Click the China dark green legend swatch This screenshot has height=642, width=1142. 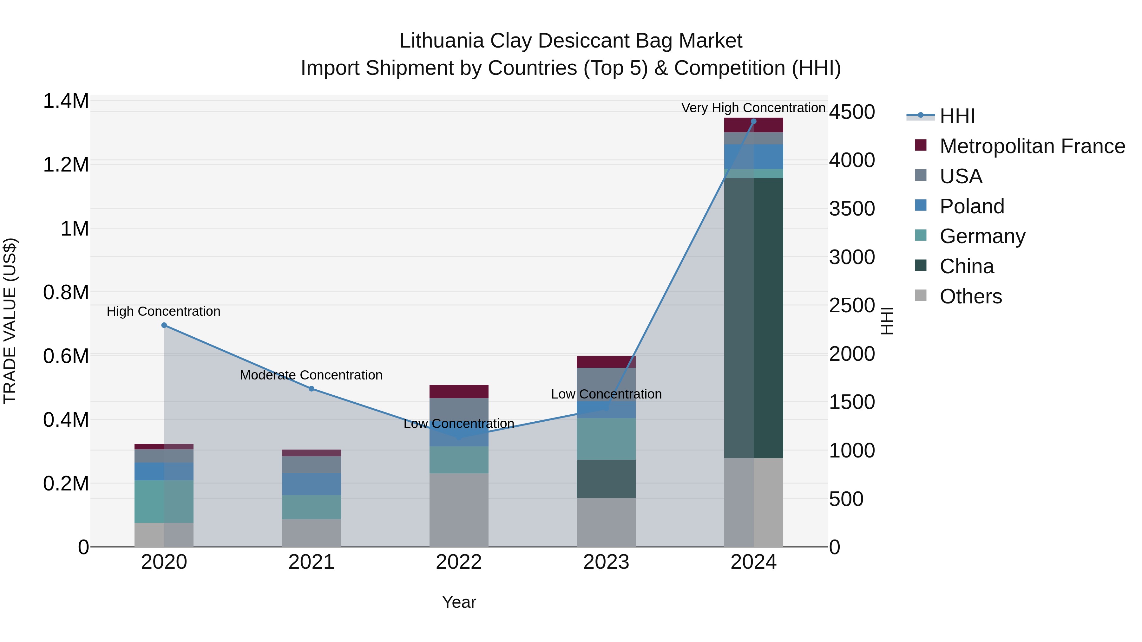[921, 265]
